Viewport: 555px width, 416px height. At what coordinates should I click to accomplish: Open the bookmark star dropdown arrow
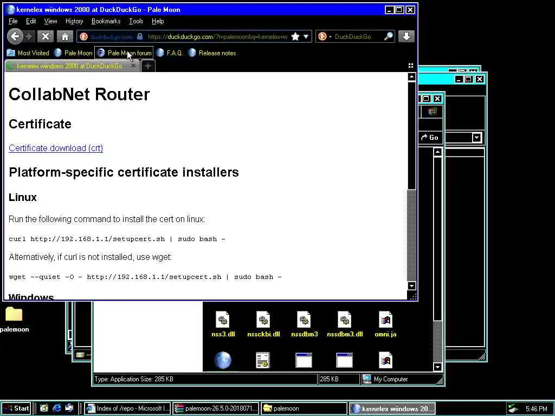[x=306, y=36]
